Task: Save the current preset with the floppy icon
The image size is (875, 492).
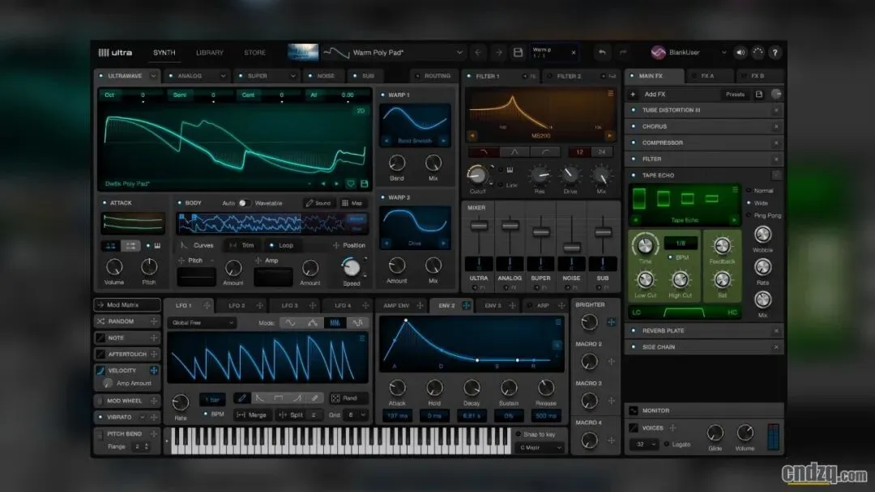Action: coord(518,53)
